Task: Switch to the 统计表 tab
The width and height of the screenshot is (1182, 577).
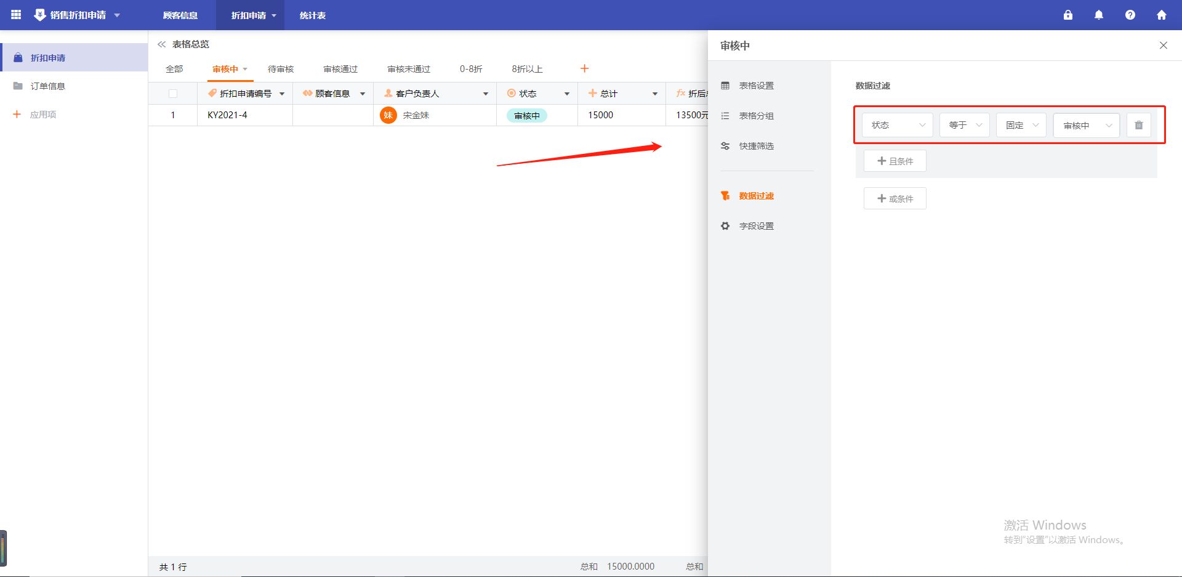Action: [x=312, y=15]
